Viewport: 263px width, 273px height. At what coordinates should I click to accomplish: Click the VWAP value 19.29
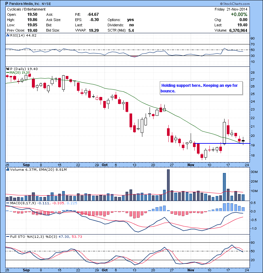click(x=94, y=31)
